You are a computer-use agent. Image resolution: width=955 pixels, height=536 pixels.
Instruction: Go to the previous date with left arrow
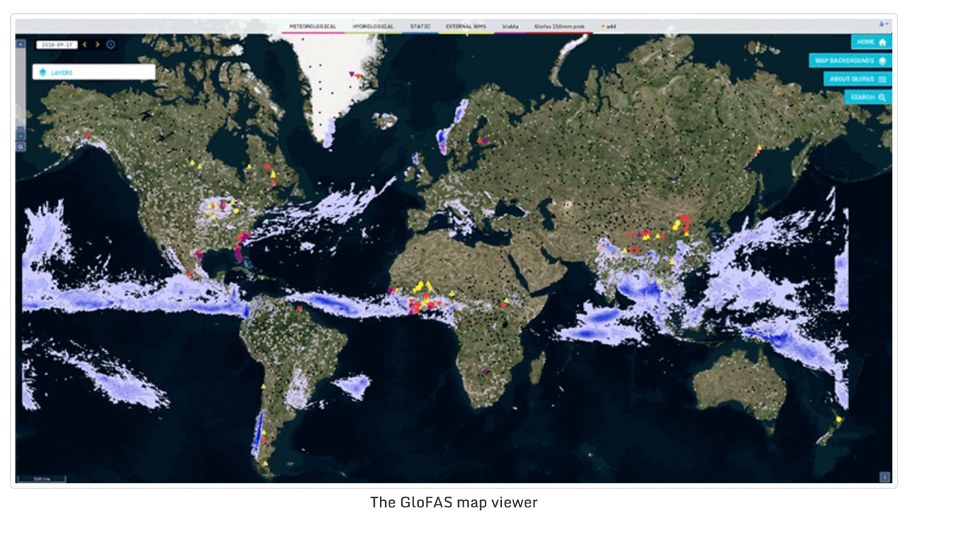pyautogui.click(x=85, y=45)
